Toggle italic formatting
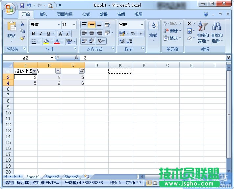This screenshot has width=234, height=189. click(41, 34)
